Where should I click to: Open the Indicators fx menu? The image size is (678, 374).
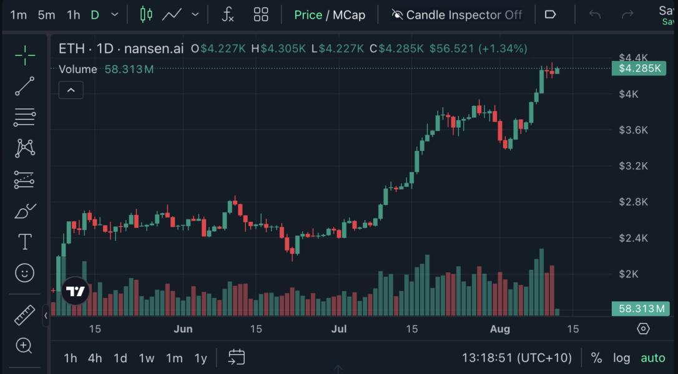(x=227, y=14)
